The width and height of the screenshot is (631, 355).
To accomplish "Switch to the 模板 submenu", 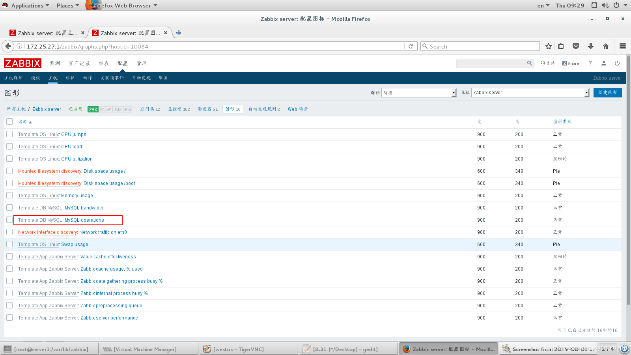I will 35,78.
